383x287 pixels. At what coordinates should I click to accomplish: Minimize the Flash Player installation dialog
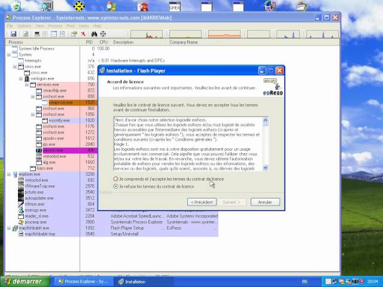tap(262, 71)
